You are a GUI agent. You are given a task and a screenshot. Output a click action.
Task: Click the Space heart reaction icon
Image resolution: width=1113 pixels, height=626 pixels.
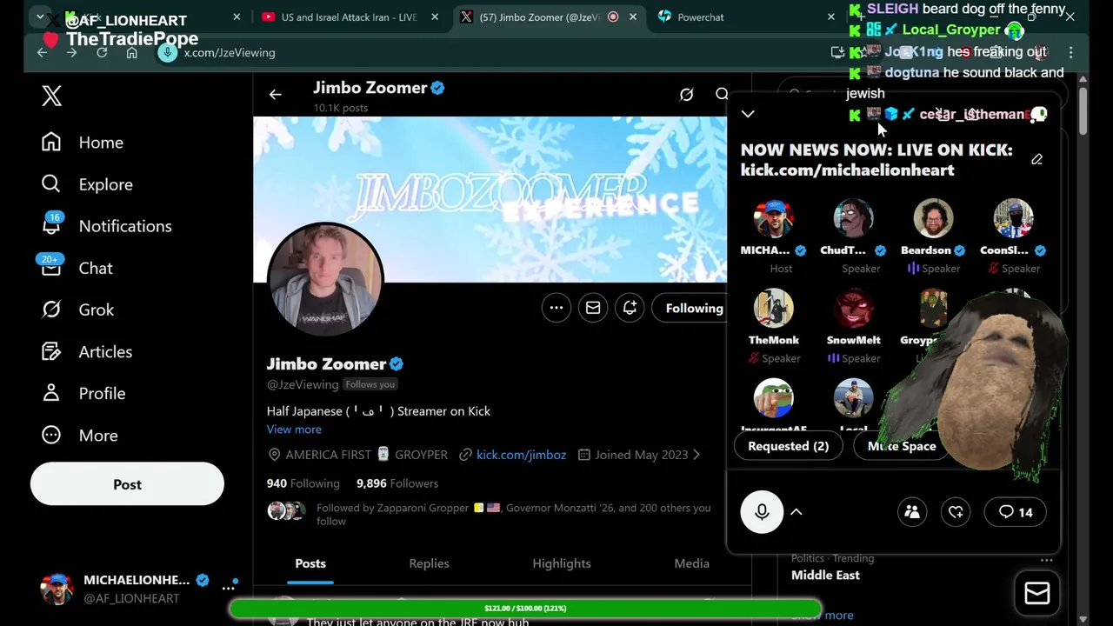coord(956,512)
